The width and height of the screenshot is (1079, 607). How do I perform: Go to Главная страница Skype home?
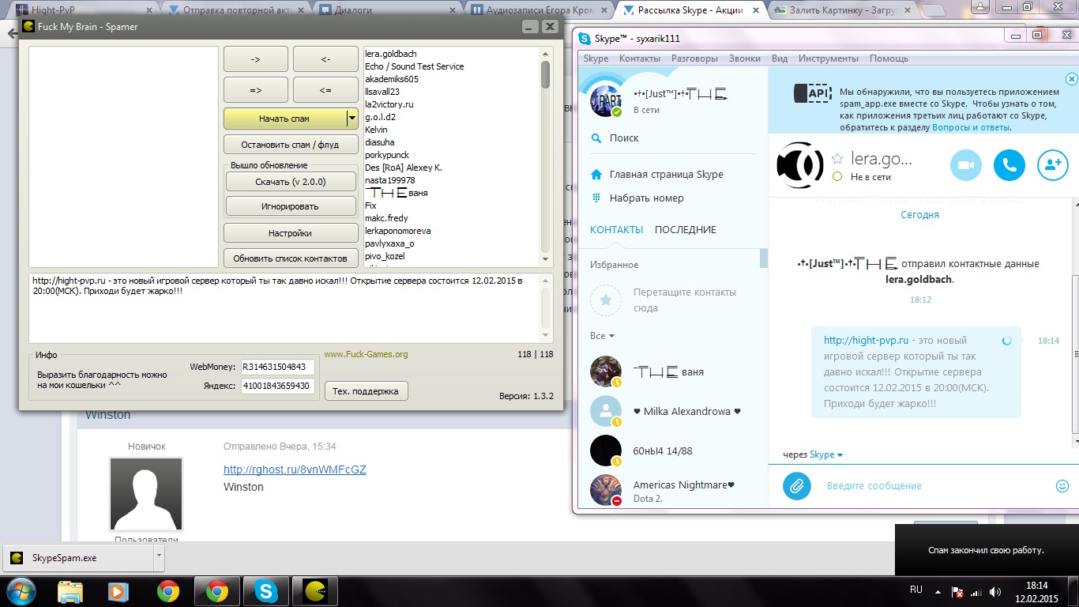(x=666, y=175)
